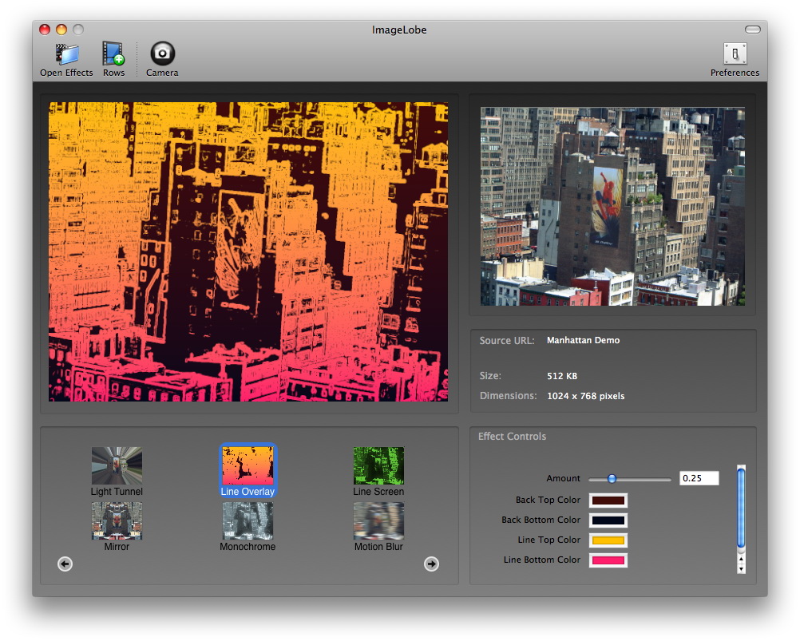
Task: Change the Line Bottom Color swatch
Action: pyautogui.click(x=608, y=560)
